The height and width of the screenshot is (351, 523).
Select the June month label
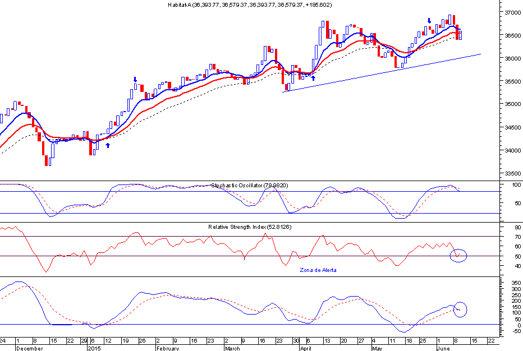(443, 348)
